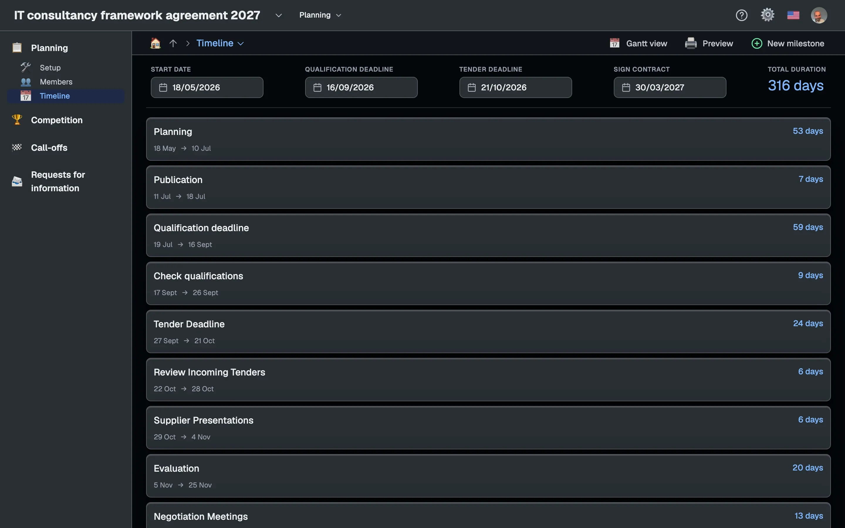Open the help question mark icon

pos(741,15)
